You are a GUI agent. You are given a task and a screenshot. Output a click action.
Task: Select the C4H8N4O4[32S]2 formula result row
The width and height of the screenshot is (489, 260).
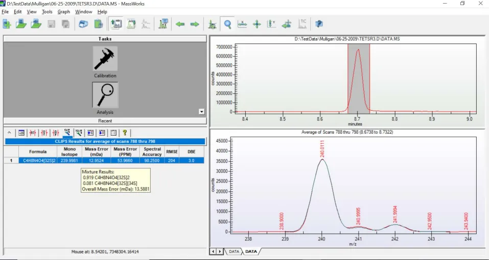[37, 160]
